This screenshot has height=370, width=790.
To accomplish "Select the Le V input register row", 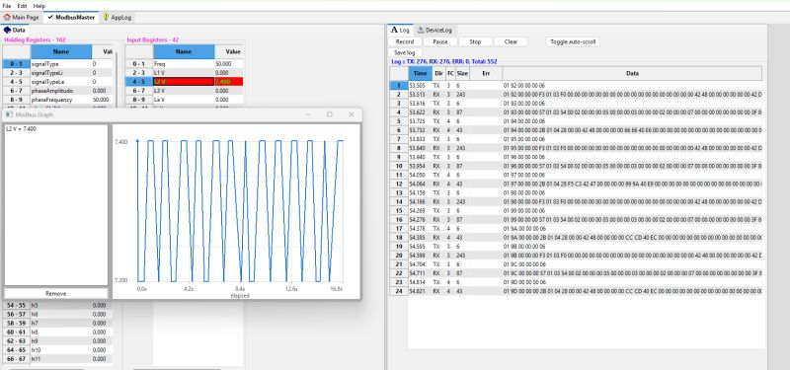I will [185, 100].
